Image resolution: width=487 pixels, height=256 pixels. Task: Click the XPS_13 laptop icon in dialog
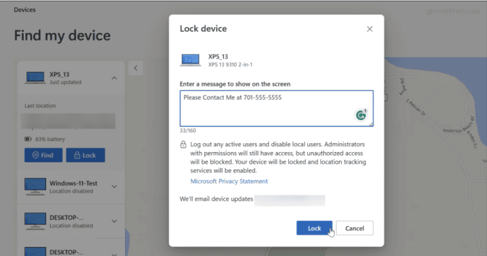(190, 60)
